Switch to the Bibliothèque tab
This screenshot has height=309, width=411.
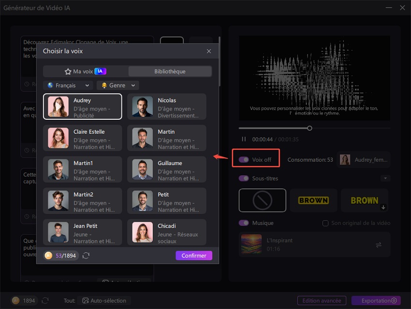[170, 71]
